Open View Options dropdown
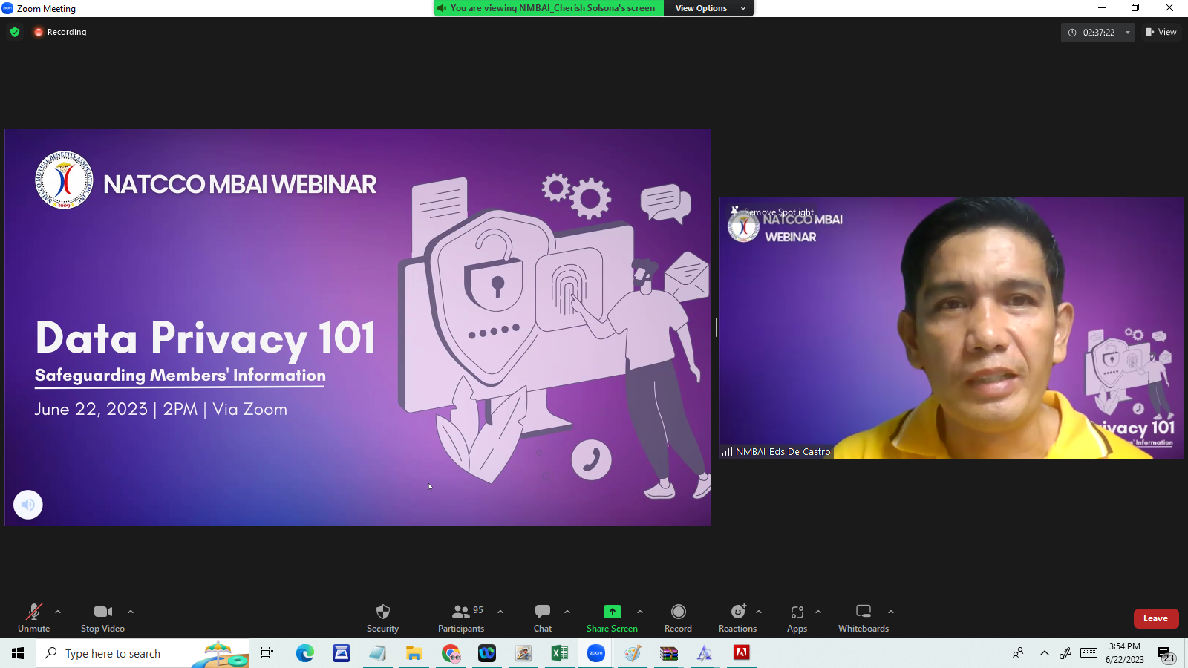This screenshot has width=1188, height=668. coord(709,8)
